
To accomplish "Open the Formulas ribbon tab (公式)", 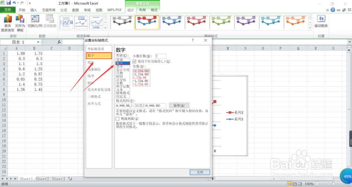I will (63, 10).
